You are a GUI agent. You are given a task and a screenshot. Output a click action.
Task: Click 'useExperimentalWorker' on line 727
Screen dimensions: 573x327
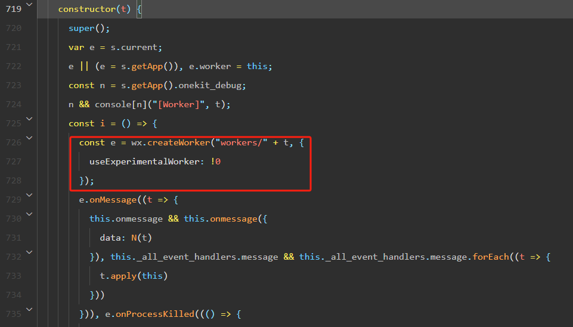[144, 161]
